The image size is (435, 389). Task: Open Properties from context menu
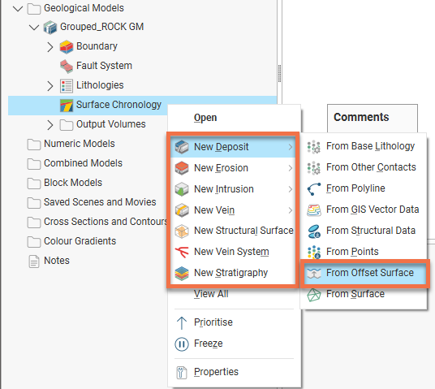click(217, 372)
